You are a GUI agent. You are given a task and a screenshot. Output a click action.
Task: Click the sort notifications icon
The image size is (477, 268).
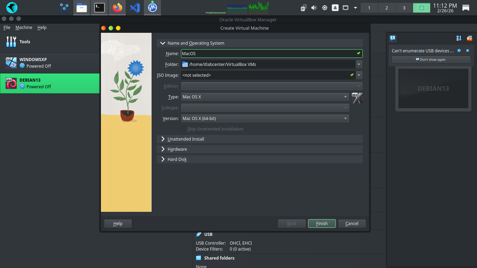(x=459, y=38)
